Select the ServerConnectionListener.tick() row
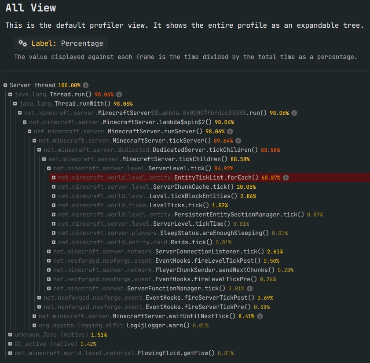 click(x=209, y=252)
